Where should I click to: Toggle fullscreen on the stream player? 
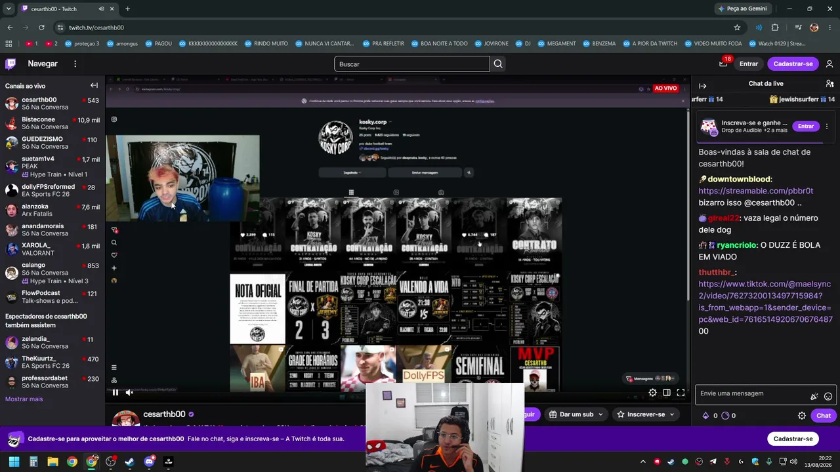[681, 393]
